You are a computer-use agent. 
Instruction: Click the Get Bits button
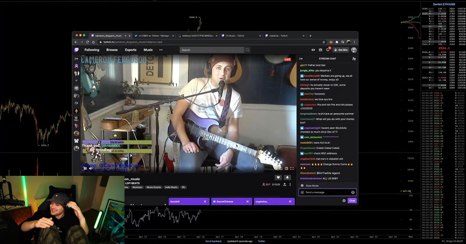[341, 50]
